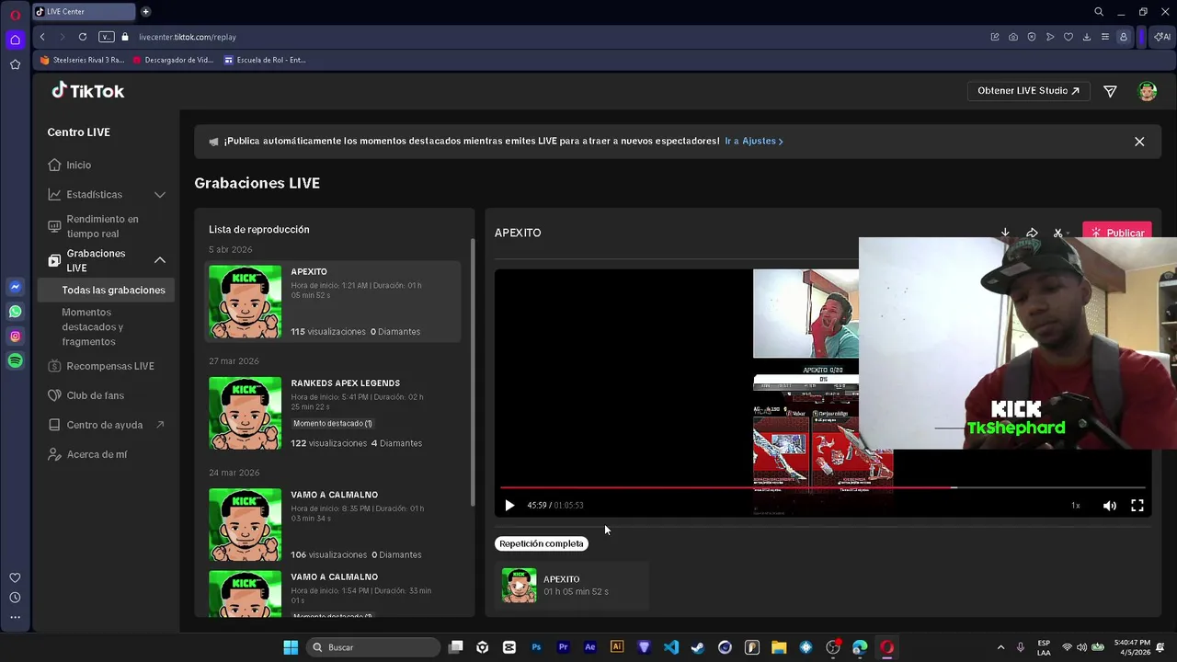Viewport: 1177px width, 662px height.
Task: Open Recompensas LIVE in sidebar
Action: pos(109,366)
